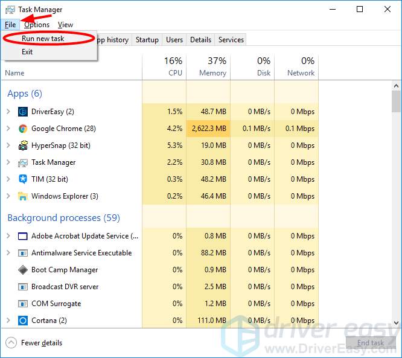Click the Cortana circle icon
Screen dimensions: 402x358
point(23,321)
